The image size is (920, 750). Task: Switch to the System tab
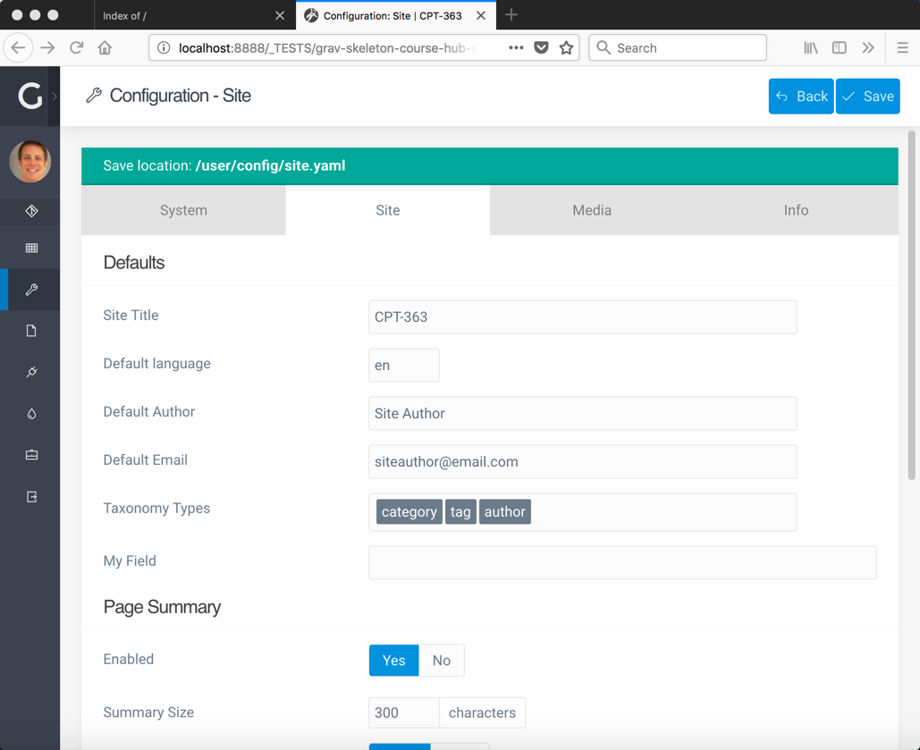pyautogui.click(x=183, y=210)
